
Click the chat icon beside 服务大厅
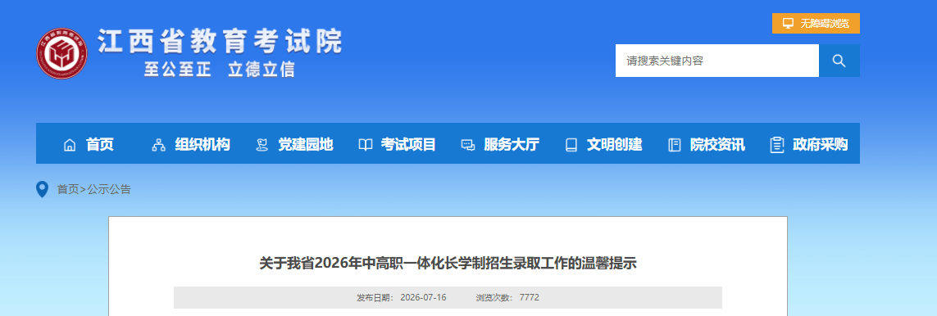pyautogui.click(x=468, y=145)
